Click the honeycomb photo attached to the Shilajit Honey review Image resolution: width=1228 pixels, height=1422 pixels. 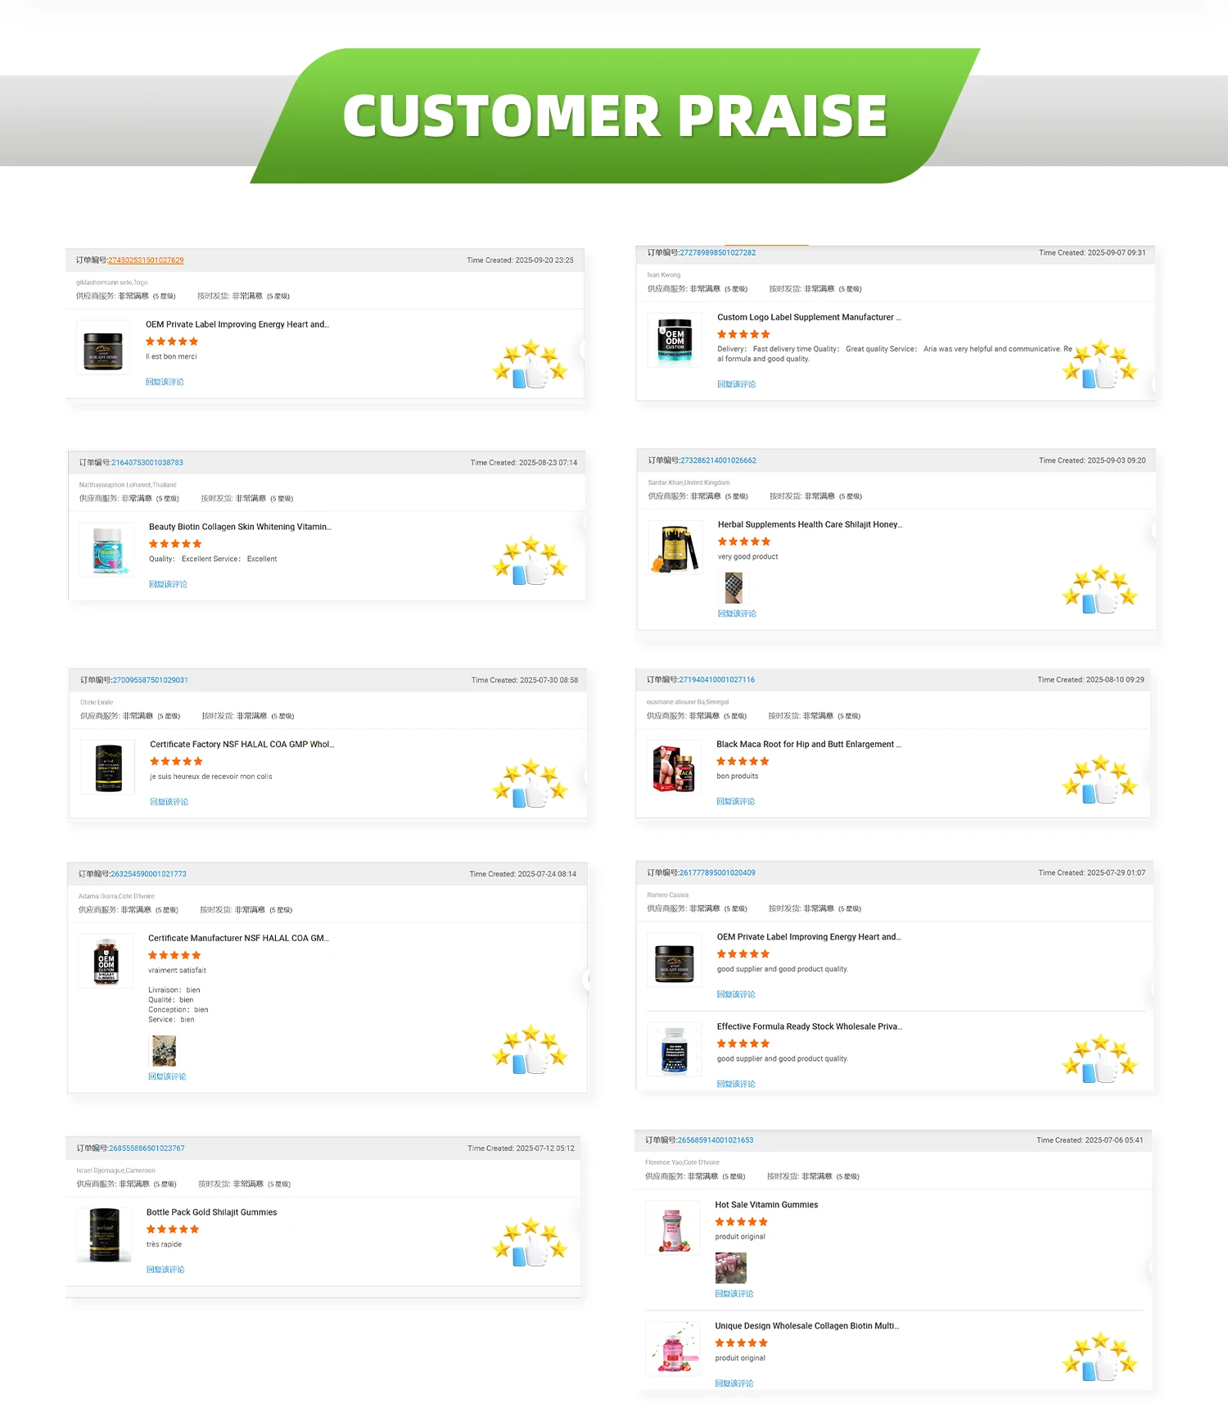click(733, 587)
